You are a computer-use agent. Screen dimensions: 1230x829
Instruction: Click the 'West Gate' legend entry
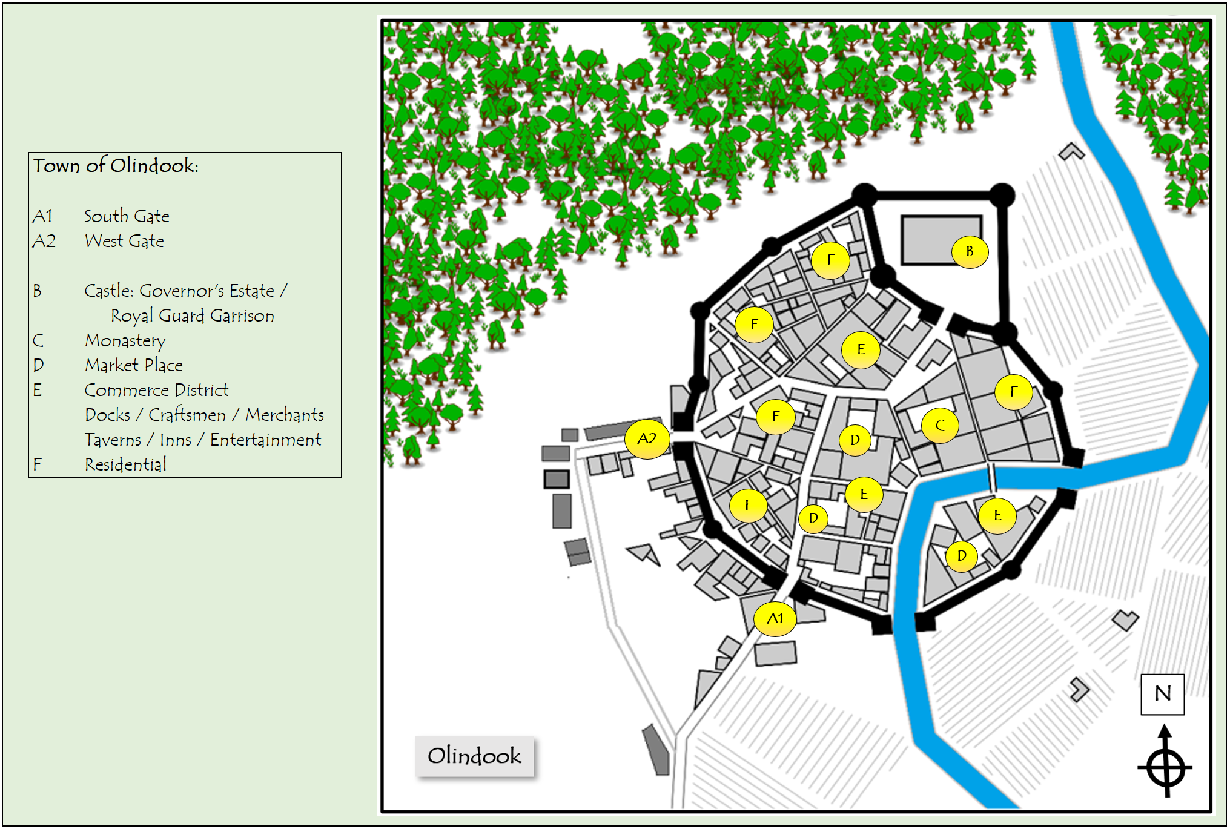tap(124, 241)
